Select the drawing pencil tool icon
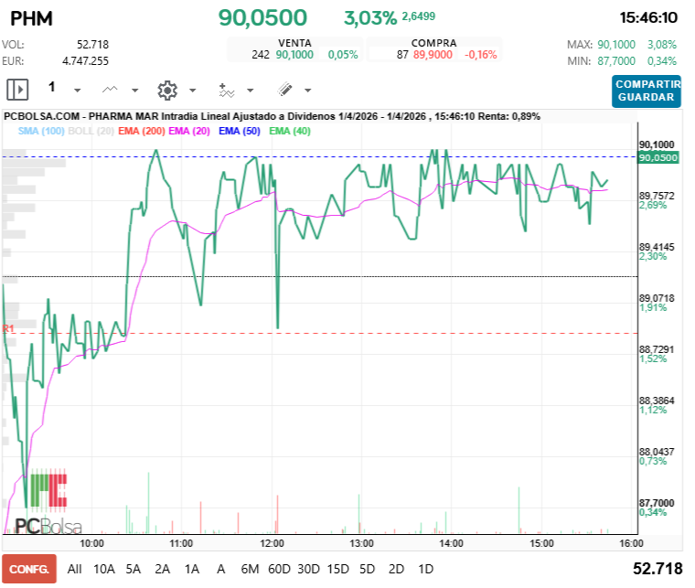The height and width of the screenshot is (588, 695). pyautogui.click(x=284, y=90)
